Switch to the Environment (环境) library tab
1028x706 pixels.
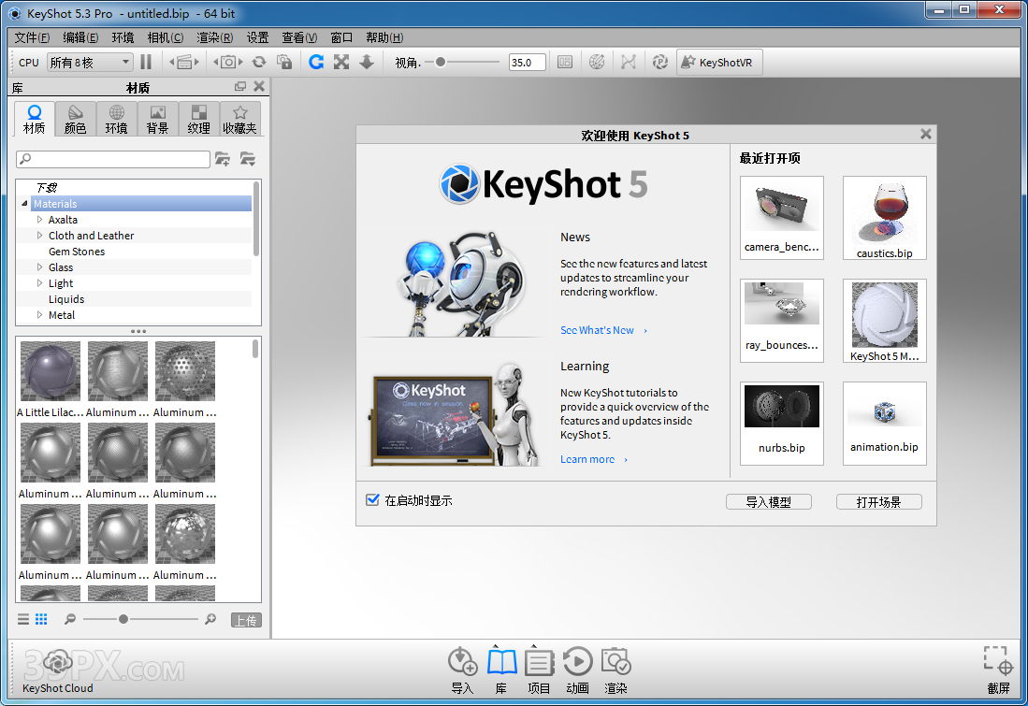tap(116, 119)
